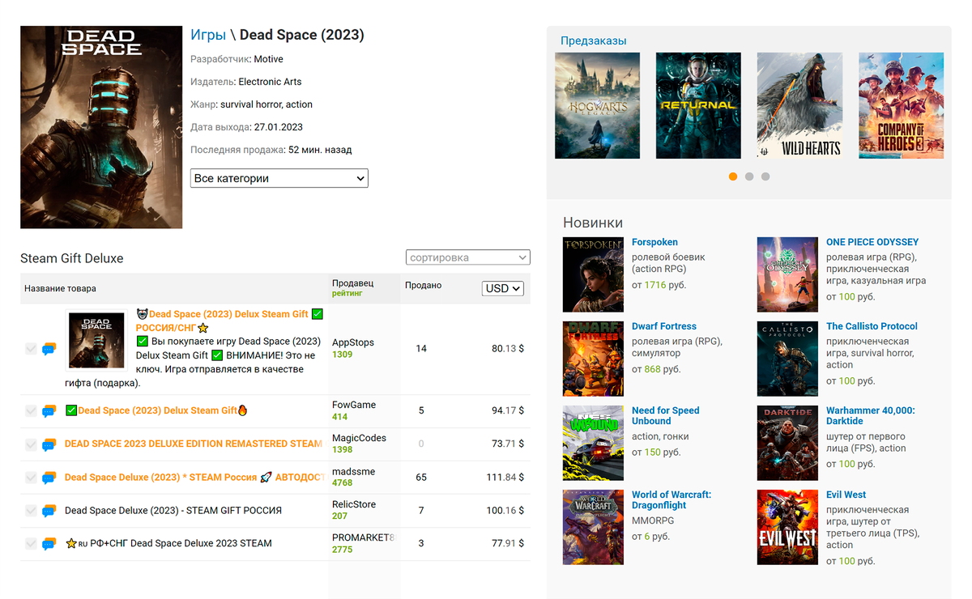Click seller name MagicCodes

pyautogui.click(x=359, y=438)
